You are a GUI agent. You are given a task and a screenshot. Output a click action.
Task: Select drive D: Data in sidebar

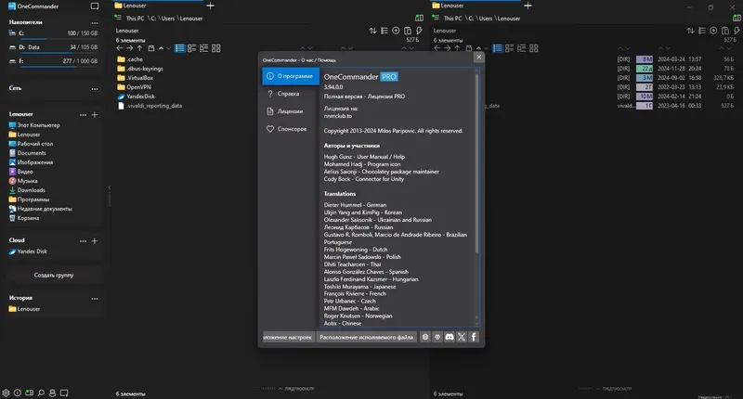point(53,47)
